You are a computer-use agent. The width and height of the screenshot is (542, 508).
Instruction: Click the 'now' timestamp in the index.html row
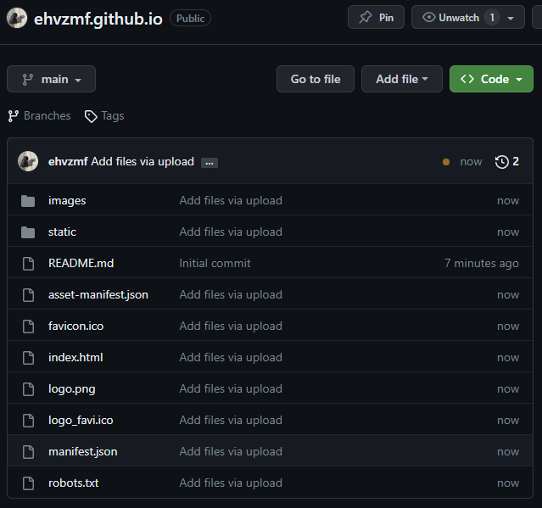pos(508,358)
